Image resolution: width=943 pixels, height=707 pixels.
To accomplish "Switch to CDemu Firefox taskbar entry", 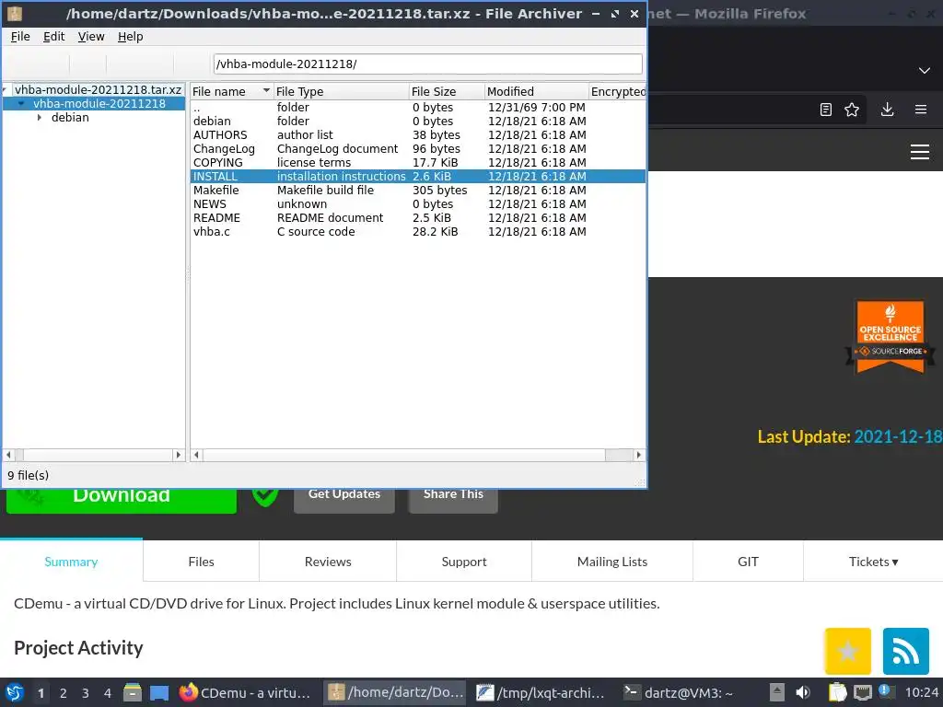I will [247, 692].
